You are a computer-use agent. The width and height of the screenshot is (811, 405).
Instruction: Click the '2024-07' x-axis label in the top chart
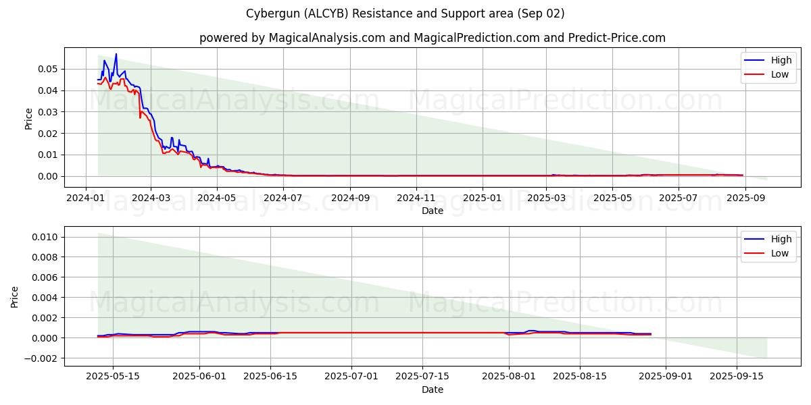(x=283, y=198)
